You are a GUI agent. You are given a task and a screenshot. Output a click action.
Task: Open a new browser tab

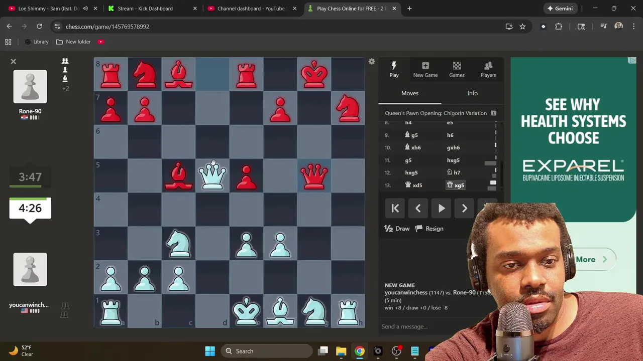coord(409,9)
